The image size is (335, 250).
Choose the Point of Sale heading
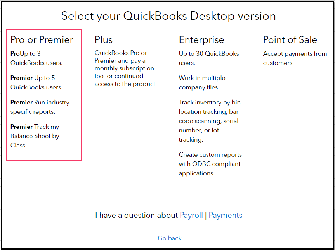point(290,40)
